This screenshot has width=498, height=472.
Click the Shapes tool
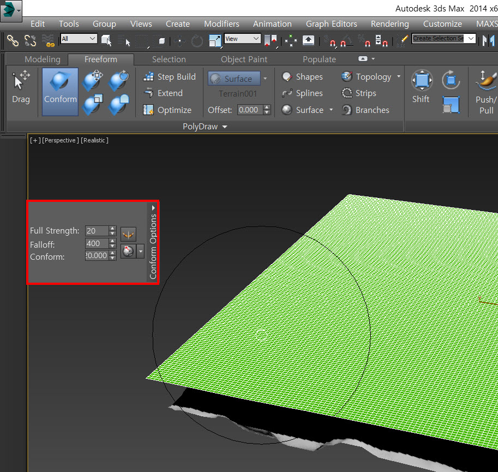click(x=302, y=77)
